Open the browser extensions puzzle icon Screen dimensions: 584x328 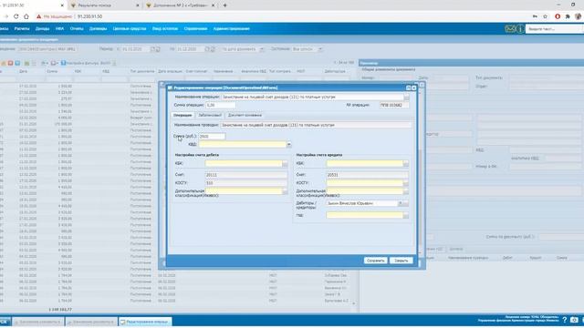[568, 16]
